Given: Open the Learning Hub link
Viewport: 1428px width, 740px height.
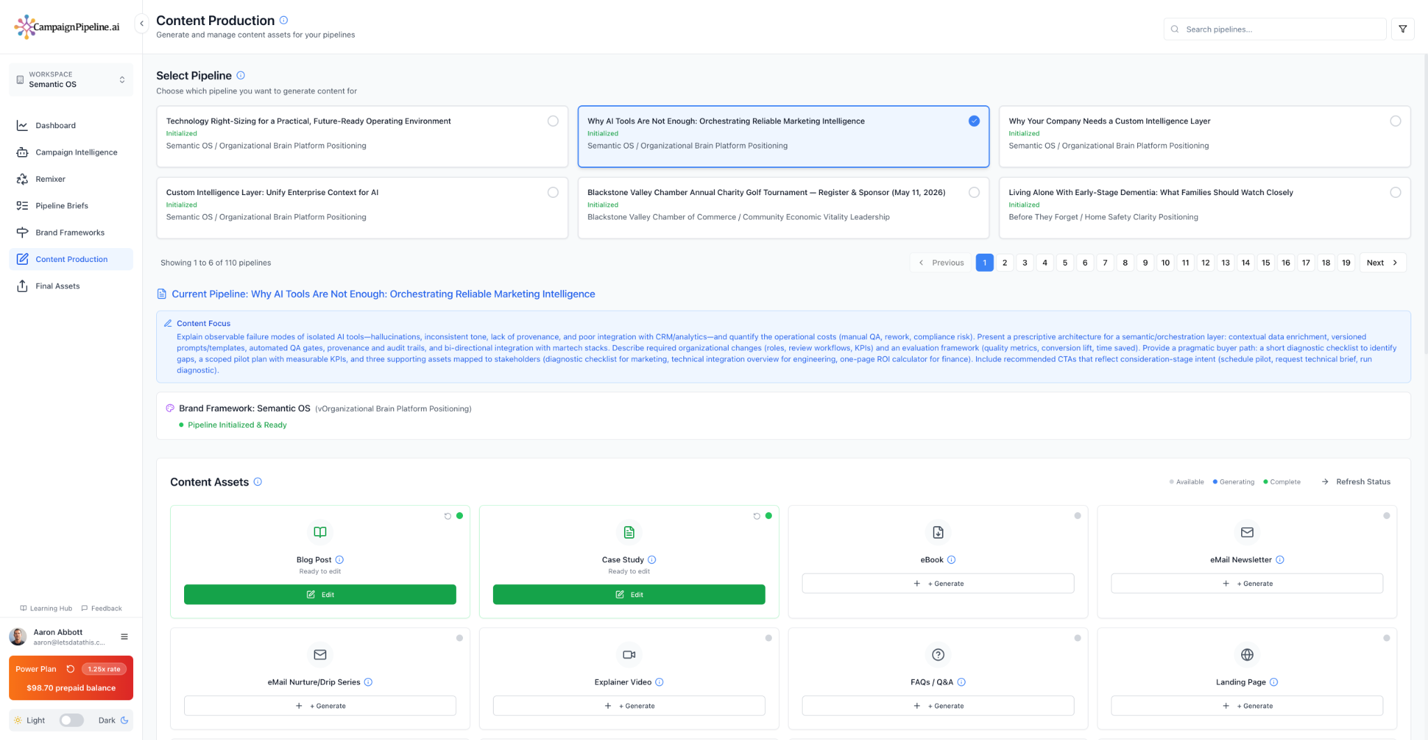Looking at the screenshot, I should [46, 608].
